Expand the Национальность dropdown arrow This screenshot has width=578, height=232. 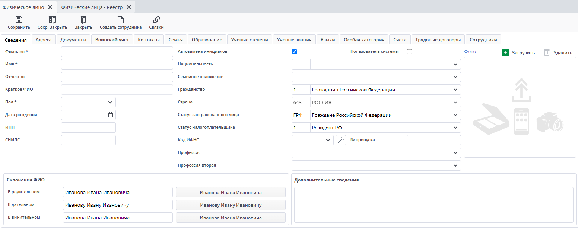point(455,64)
